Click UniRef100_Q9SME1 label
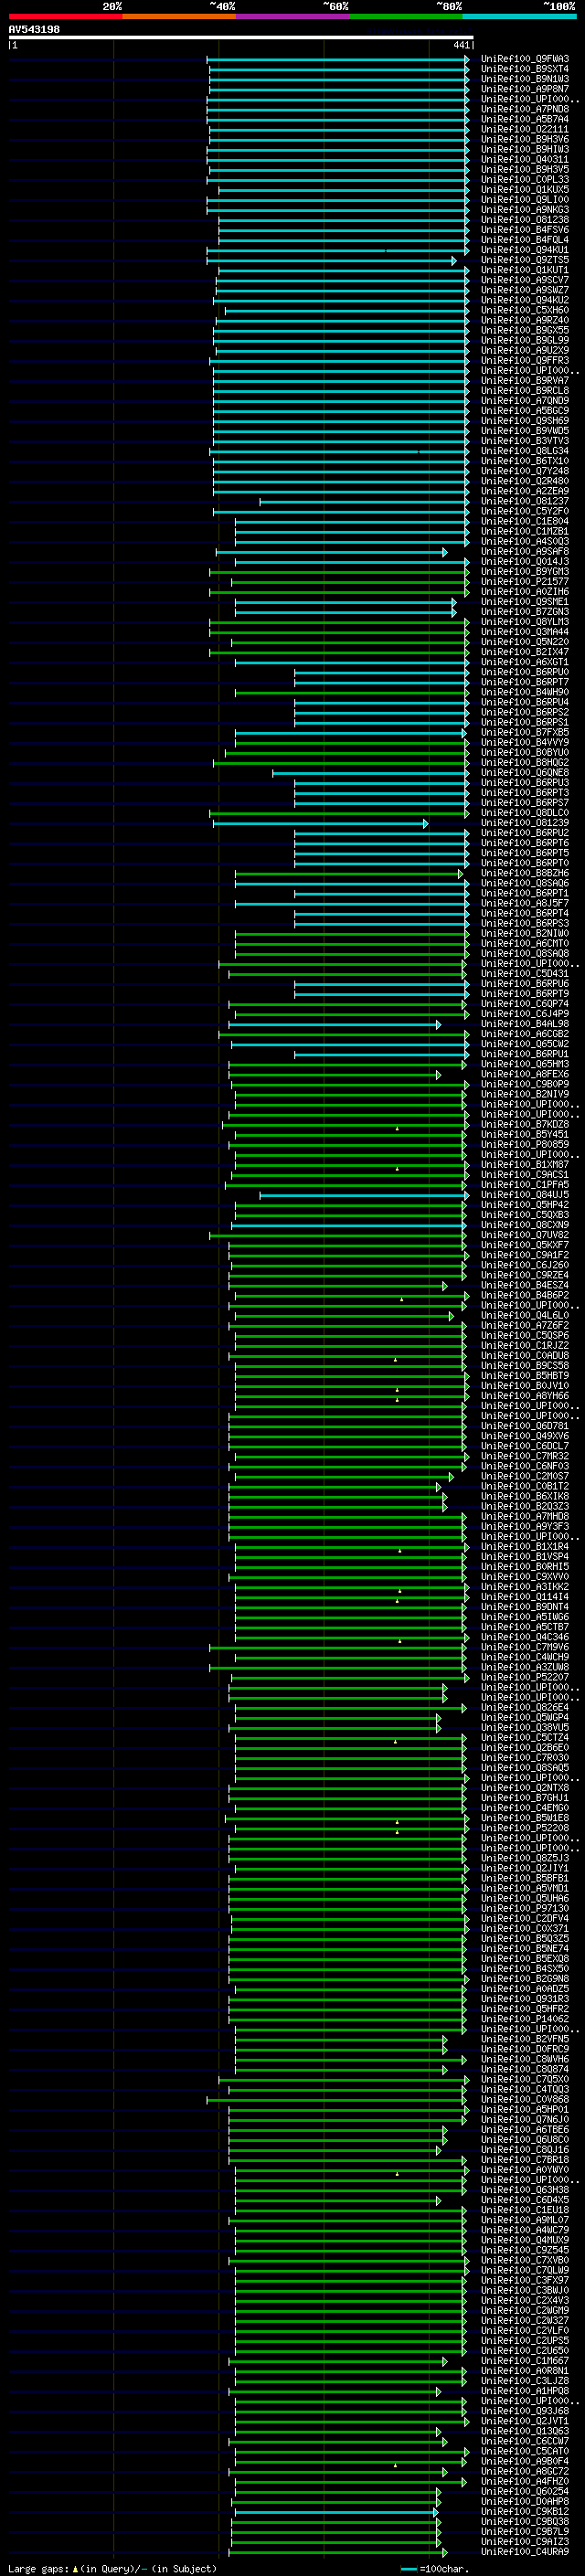 tap(525, 602)
